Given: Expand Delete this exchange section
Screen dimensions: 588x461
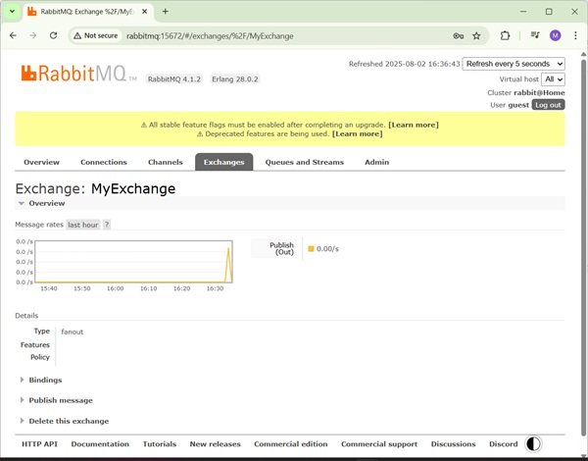Looking at the screenshot, I should point(69,421).
